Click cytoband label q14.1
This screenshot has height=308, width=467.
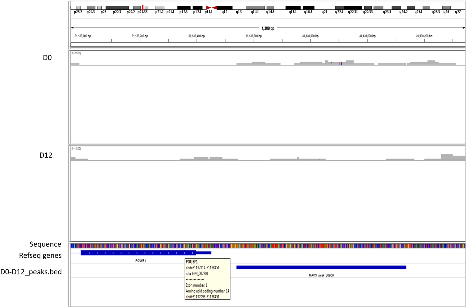coord(255,12)
